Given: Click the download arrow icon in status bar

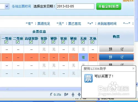Looking at the screenshot, I should (x=79, y=95).
